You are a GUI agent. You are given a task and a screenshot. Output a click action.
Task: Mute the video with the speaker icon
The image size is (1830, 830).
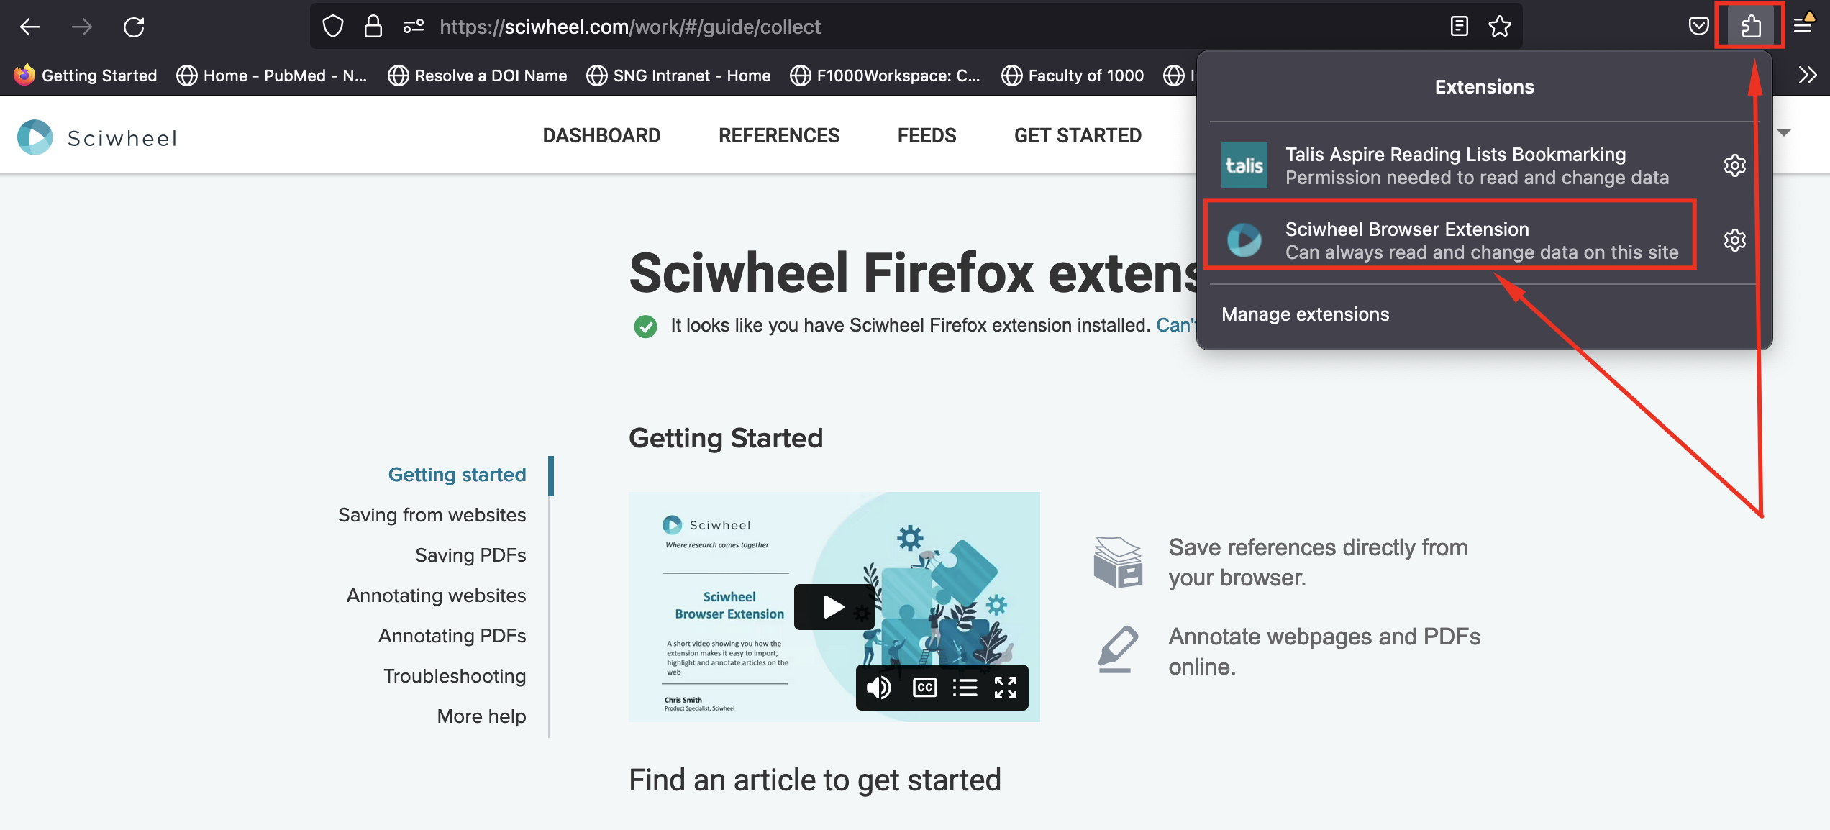[x=878, y=688]
